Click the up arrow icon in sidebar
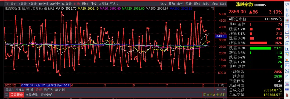Image resolution: width=290 pixels, height=99 pixels. pyautogui.click(x=287, y=9)
